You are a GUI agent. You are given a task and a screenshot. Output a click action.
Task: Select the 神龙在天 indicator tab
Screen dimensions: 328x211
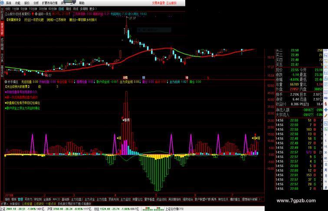click(x=223, y=199)
